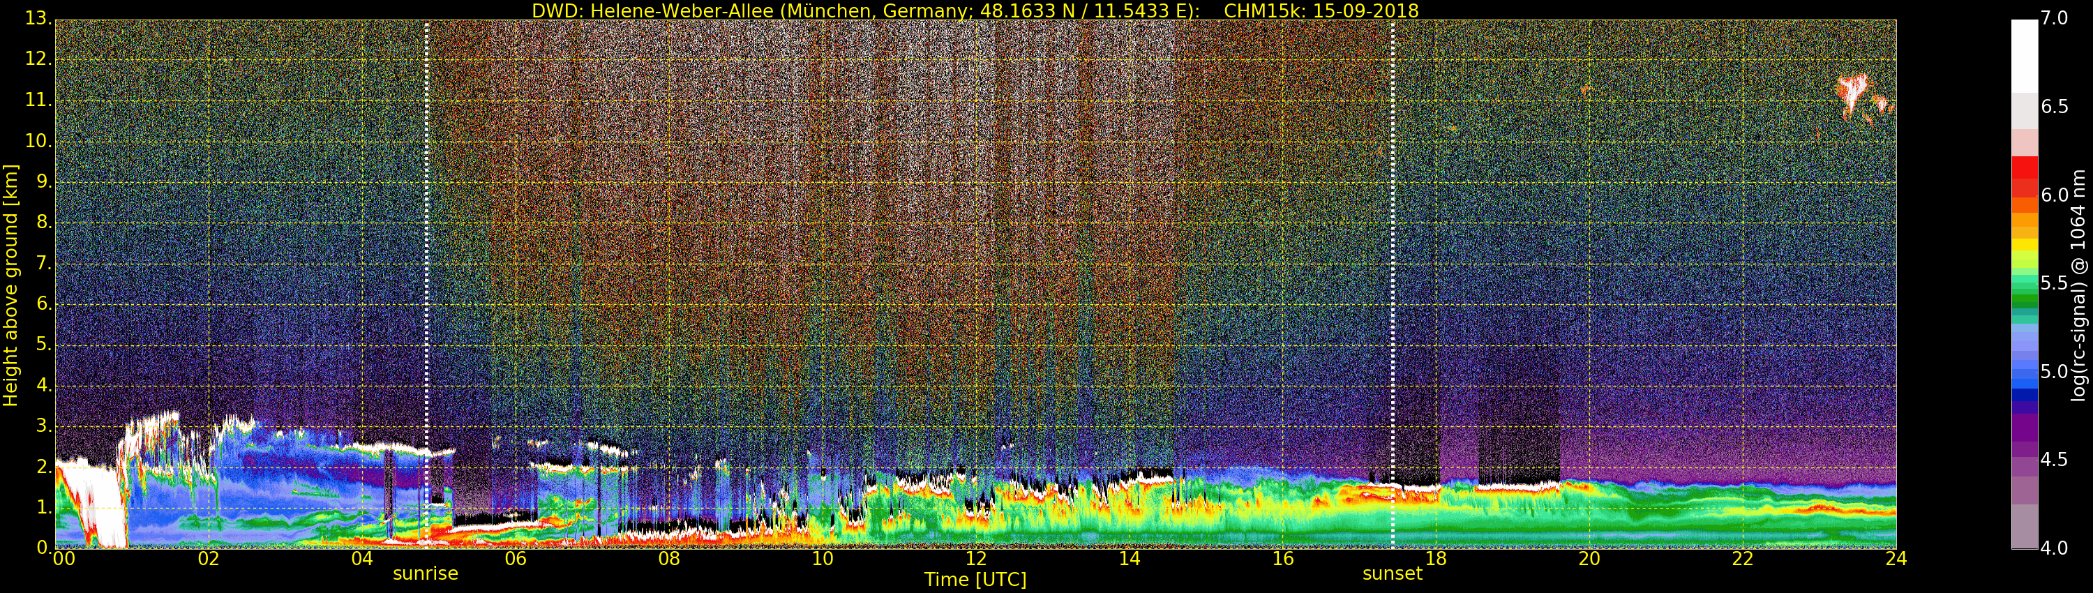
Task: Select the "sunset" label below the time axis
Action: click(x=1392, y=573)
